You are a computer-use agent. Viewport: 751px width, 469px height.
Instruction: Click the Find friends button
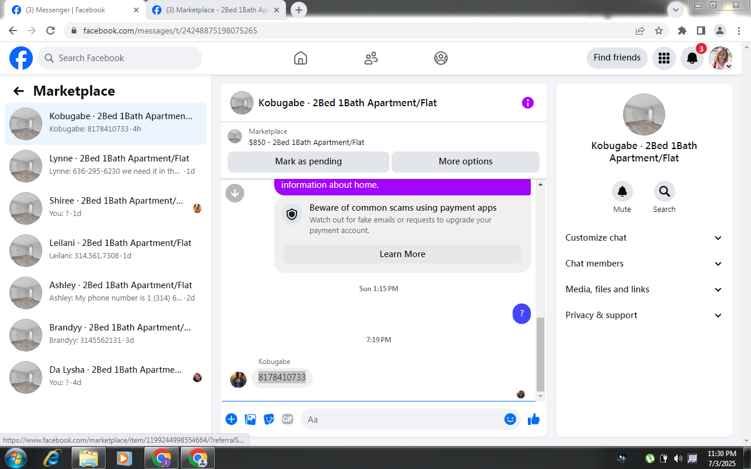pyautogui.click(x=617, y=58)
